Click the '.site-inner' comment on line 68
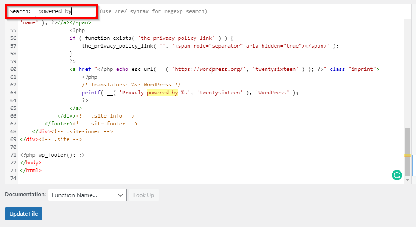Viewport: 416px width, 227px height. coord(82,131)
